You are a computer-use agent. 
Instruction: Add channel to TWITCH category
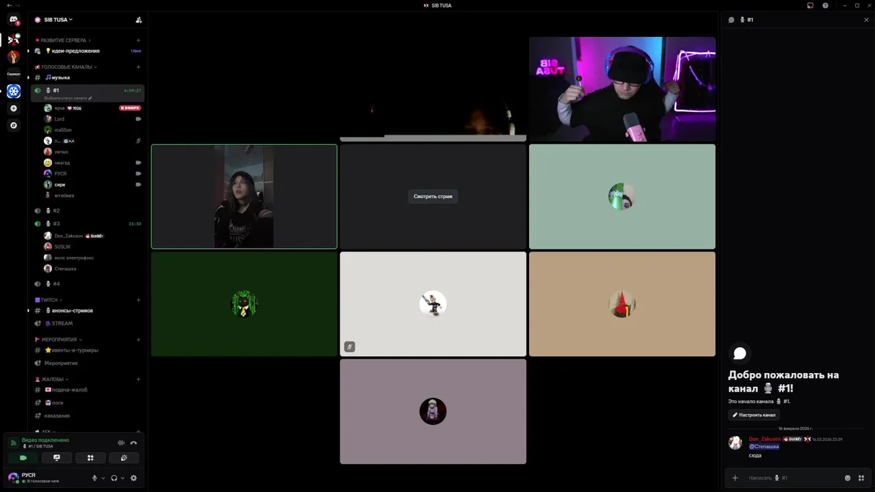(x=138, y=300)
